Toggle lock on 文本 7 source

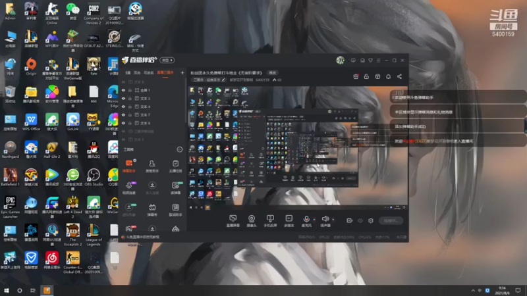pyautogui.click(x=130, y=114)
